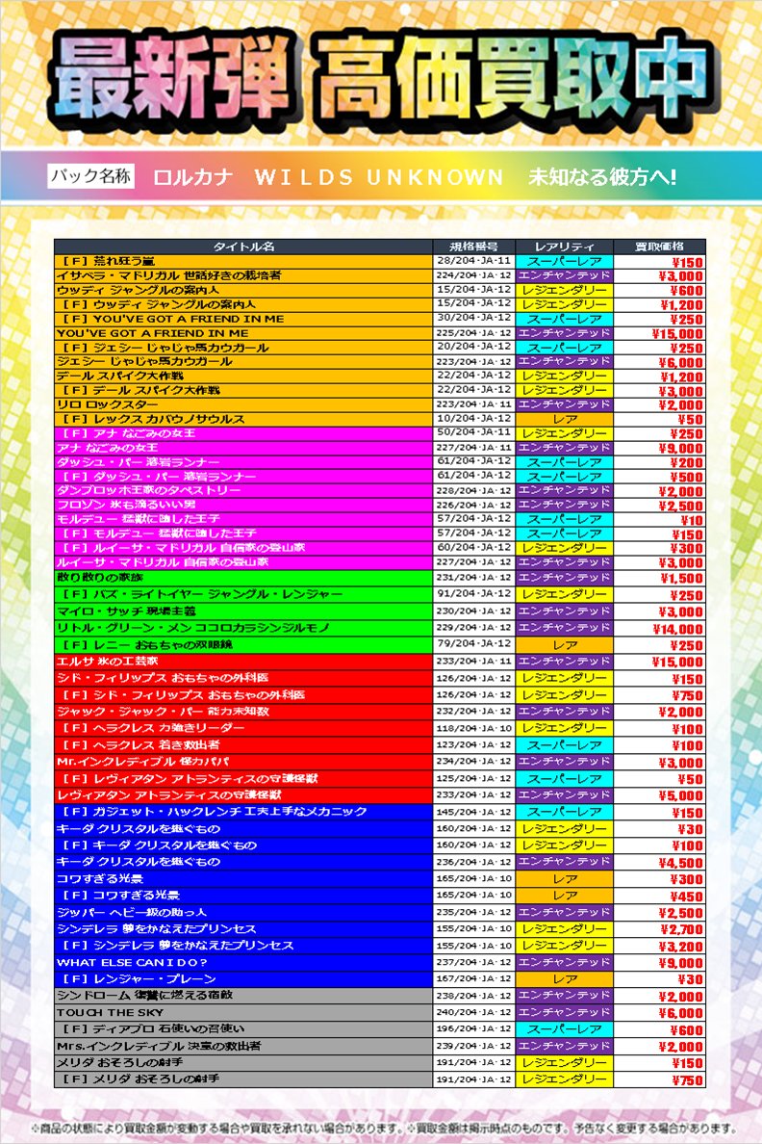The width and height of the screenshot is (762, 1144).
Task: Select [F] ガジェット・ハックレンチ title cell
Action: pos(243,812)
